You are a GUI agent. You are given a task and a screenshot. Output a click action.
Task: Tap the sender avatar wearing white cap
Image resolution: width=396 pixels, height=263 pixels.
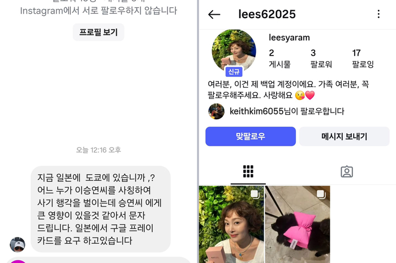click(x=18, y=244)
